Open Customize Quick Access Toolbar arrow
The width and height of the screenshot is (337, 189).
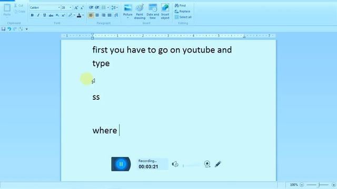[x=27, y=29]
